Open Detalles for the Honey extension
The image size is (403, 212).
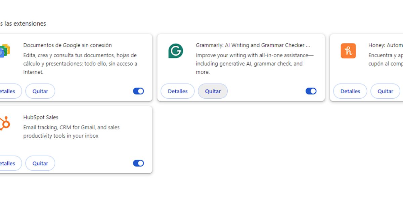[x=350, y=91]
